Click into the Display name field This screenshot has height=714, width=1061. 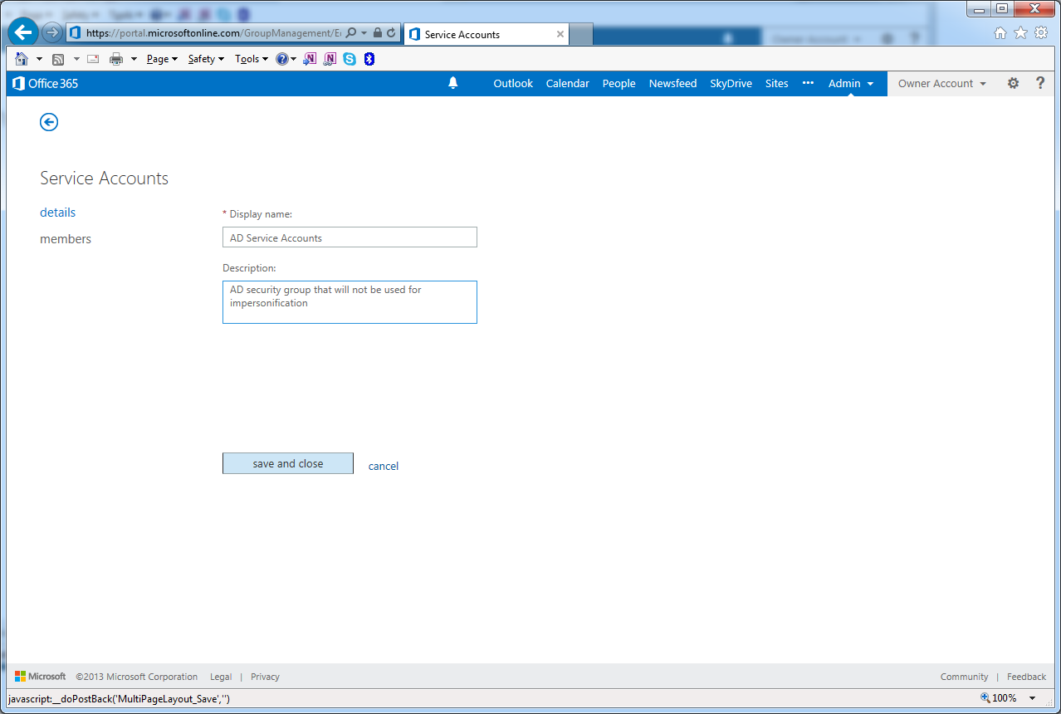point(350,237)
